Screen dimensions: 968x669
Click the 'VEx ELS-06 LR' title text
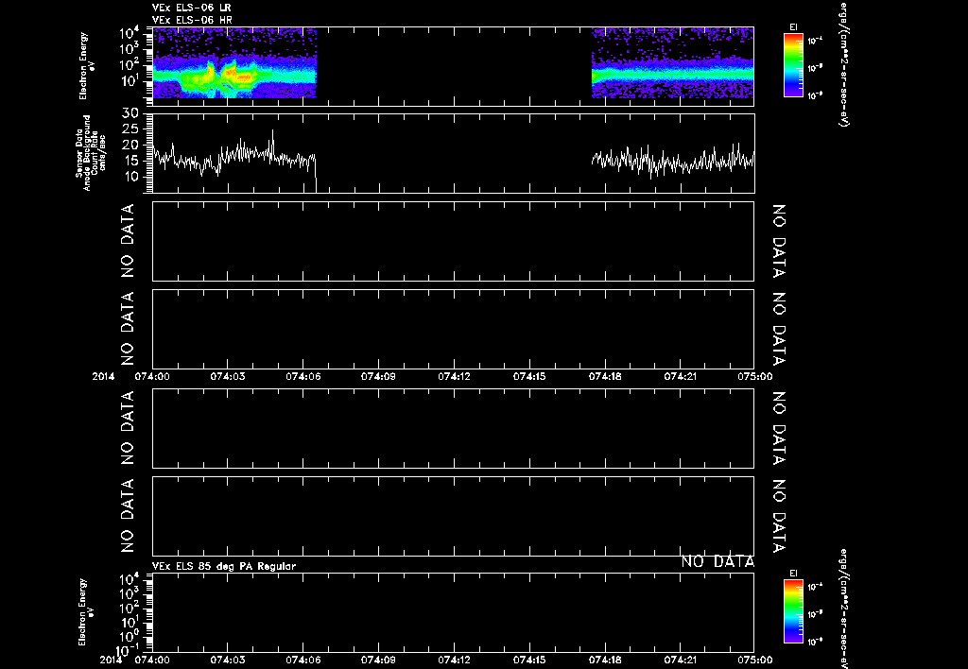[x=191, y=8]
